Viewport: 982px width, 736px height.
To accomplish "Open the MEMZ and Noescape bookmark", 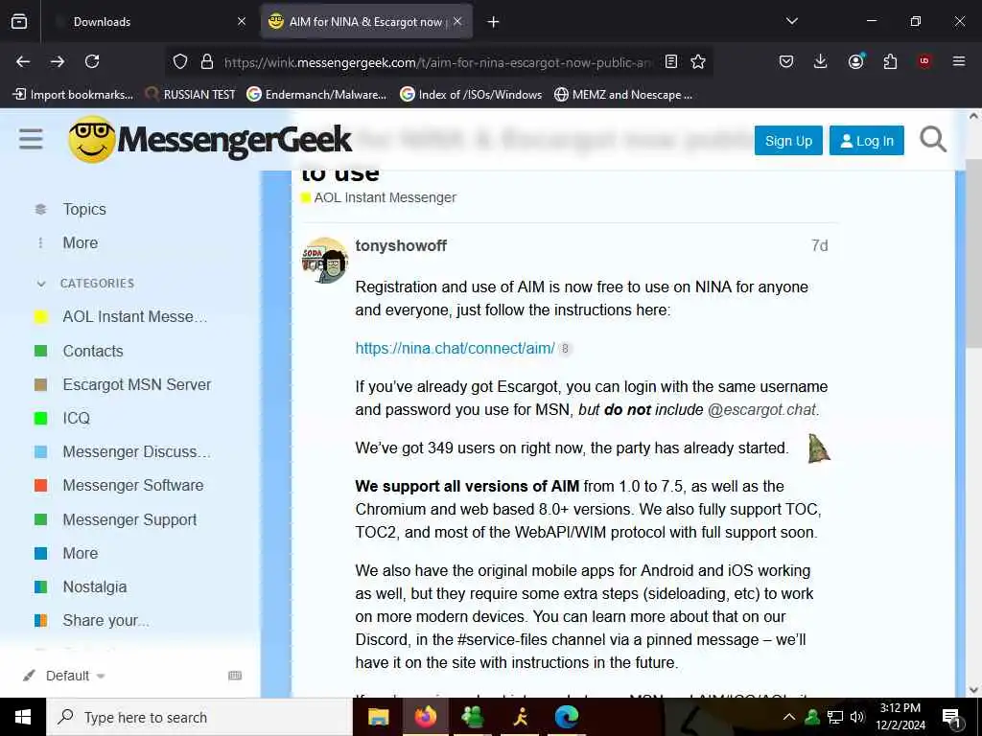I will [x=623, y=95].
